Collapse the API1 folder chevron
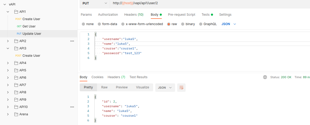Viewport: 310px width, 125px height. click(8, 12)
